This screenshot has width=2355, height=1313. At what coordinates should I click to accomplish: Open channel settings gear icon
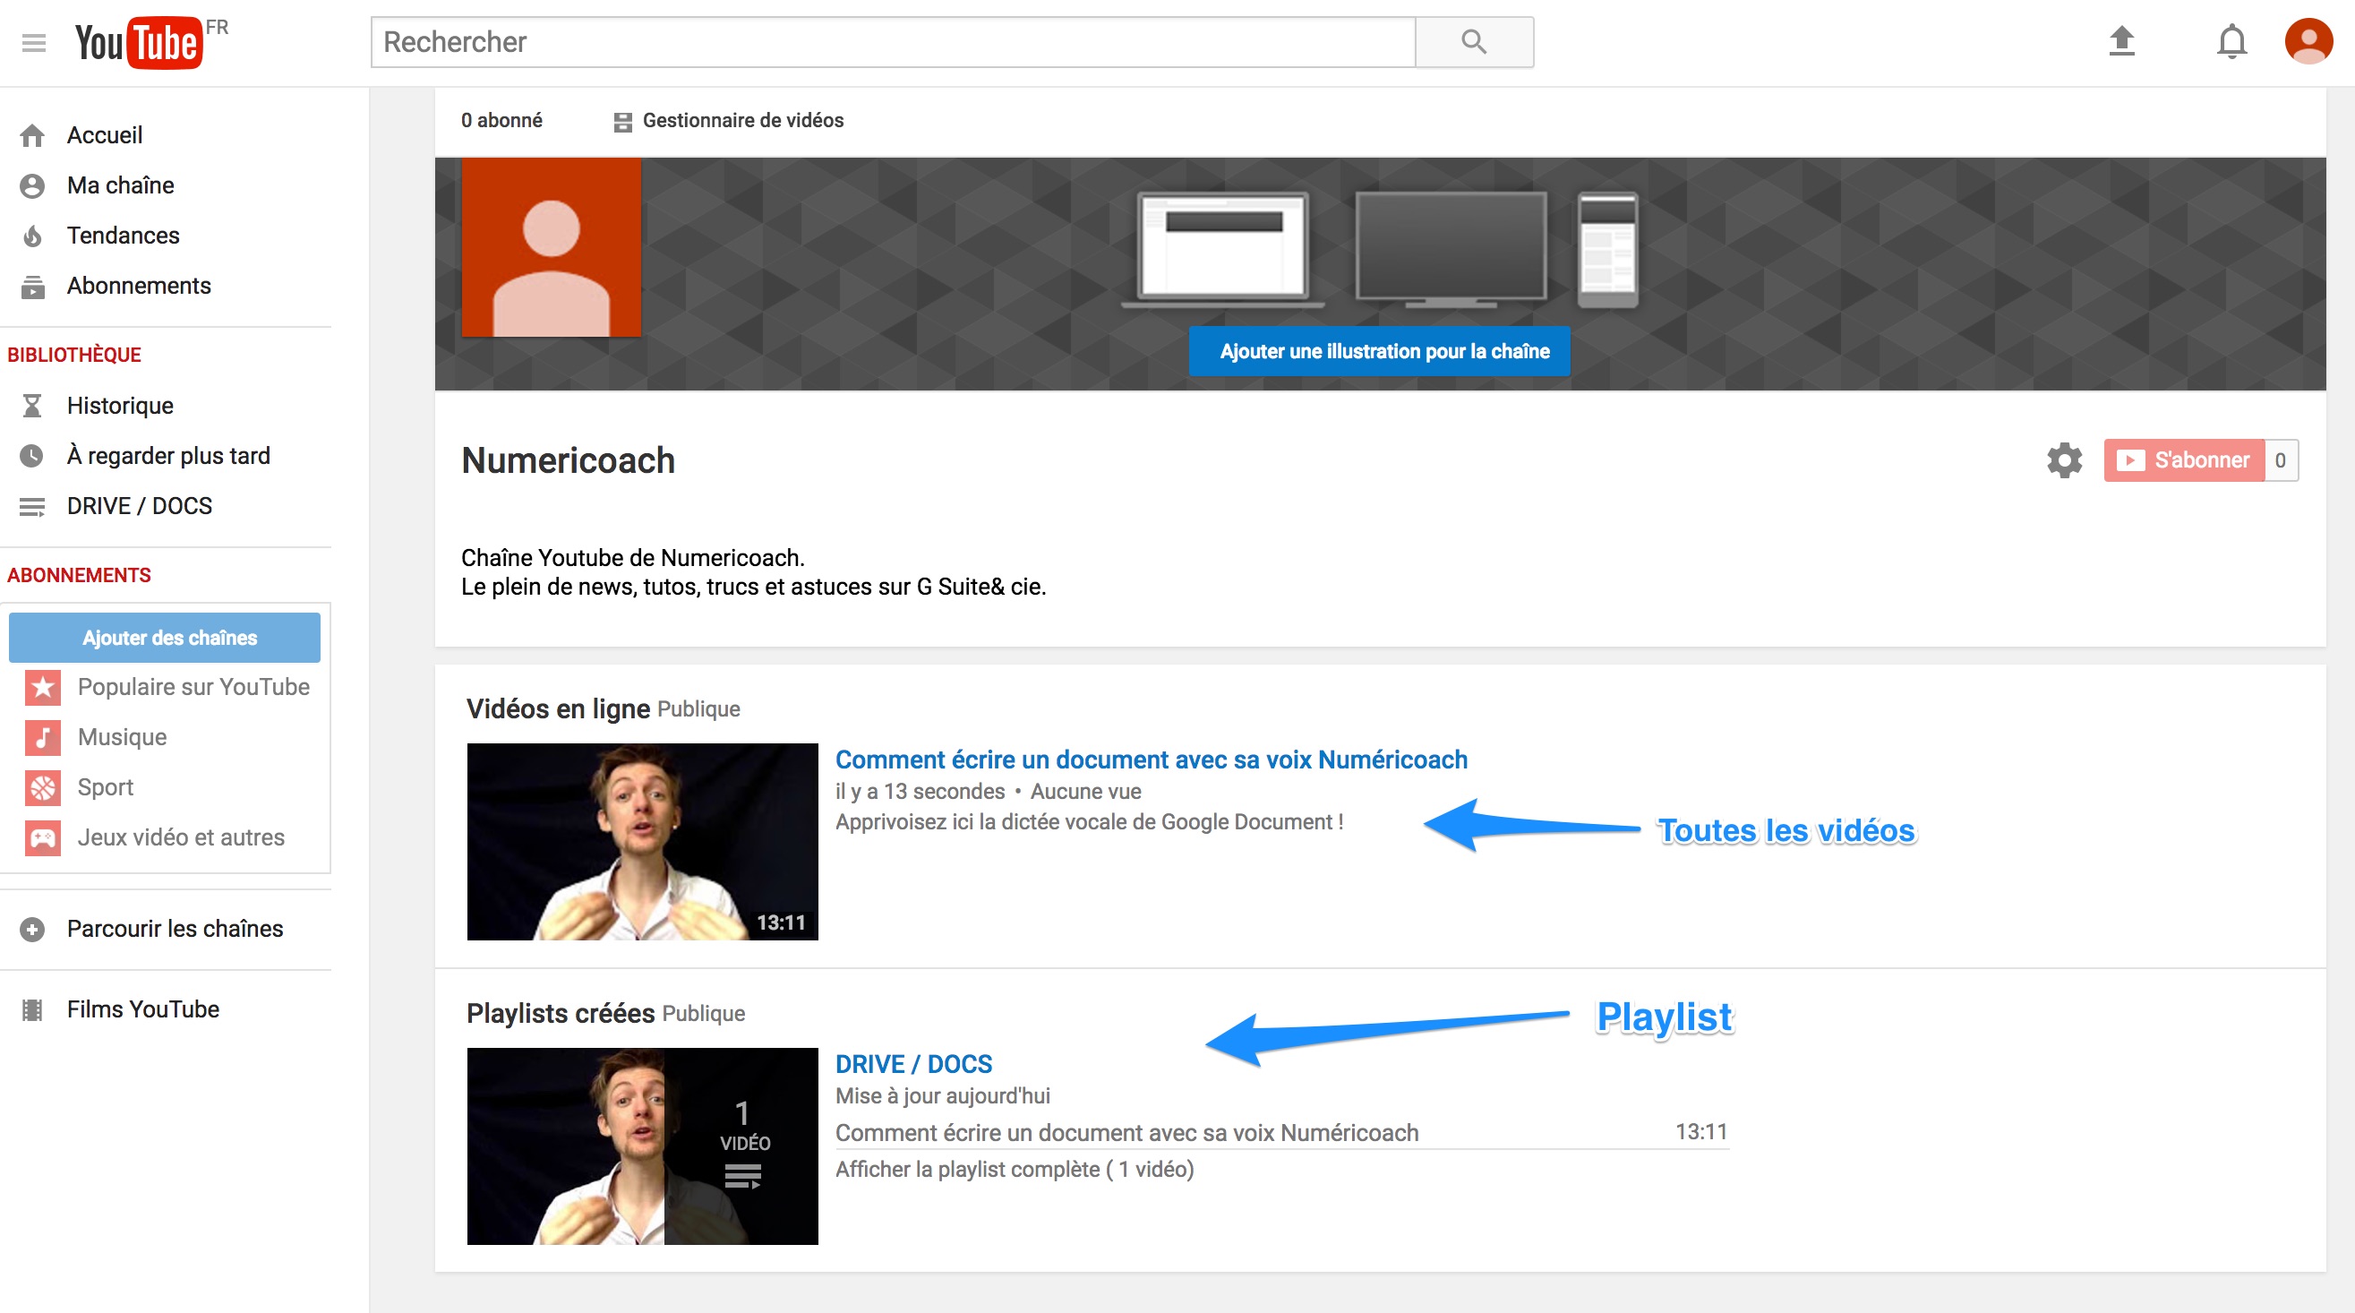(2064, 460)
